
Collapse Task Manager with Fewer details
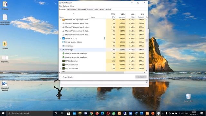pos(66,77)
